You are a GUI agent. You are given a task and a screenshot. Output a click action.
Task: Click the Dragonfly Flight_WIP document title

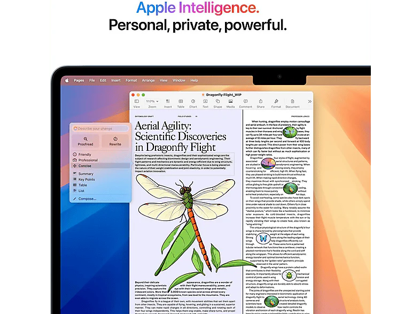click(x=223, y=95)
